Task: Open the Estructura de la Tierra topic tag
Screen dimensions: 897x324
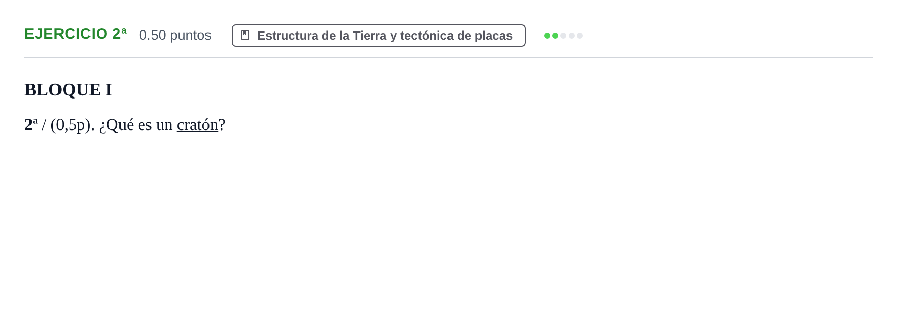Action: (x=379, y=36)
